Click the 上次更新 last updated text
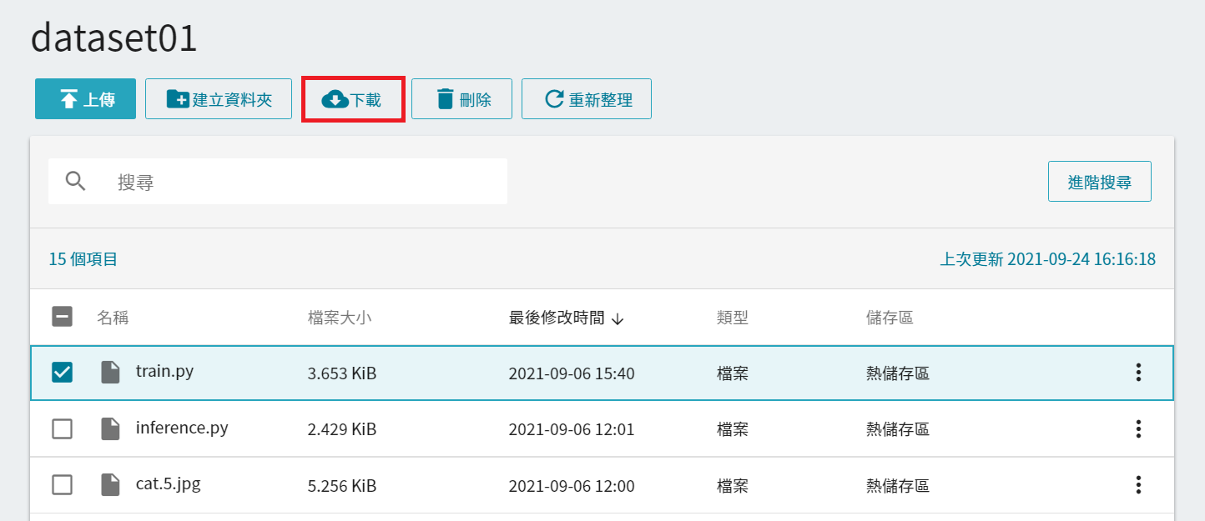 click(x=1048, y=259)
